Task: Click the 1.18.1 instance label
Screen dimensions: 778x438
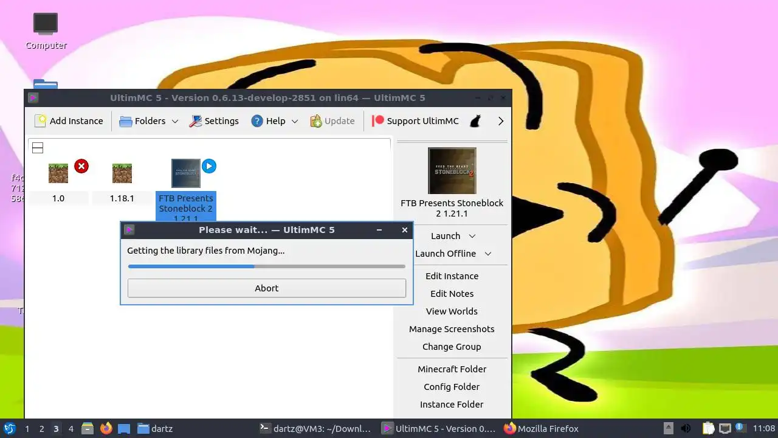Action: (x=122, y=198)
